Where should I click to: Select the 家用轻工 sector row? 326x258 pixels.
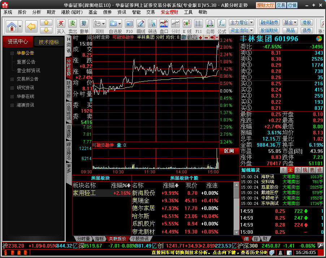pos(102,193)
